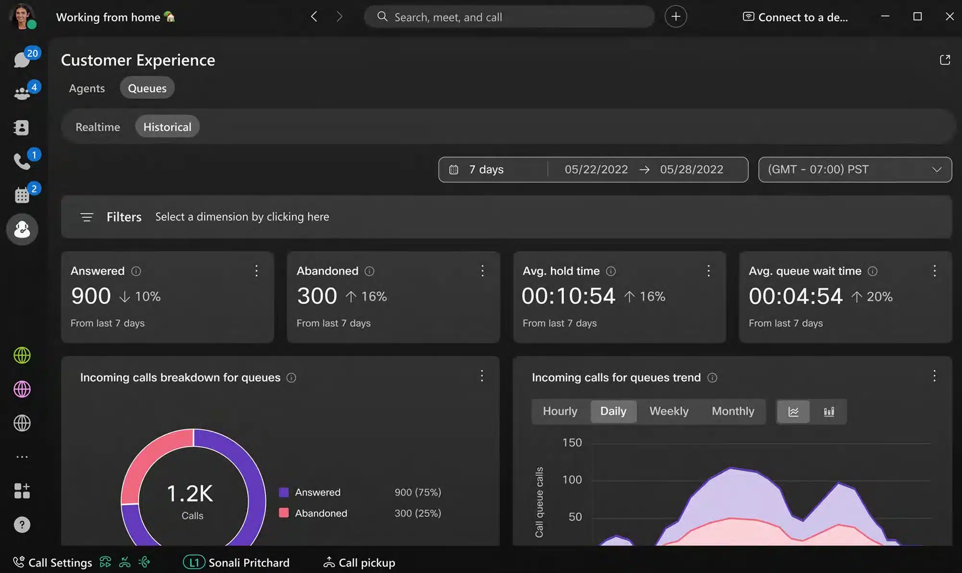
Task: Switch to the Realtime toggle option
Action: click(x=98, y=127)
